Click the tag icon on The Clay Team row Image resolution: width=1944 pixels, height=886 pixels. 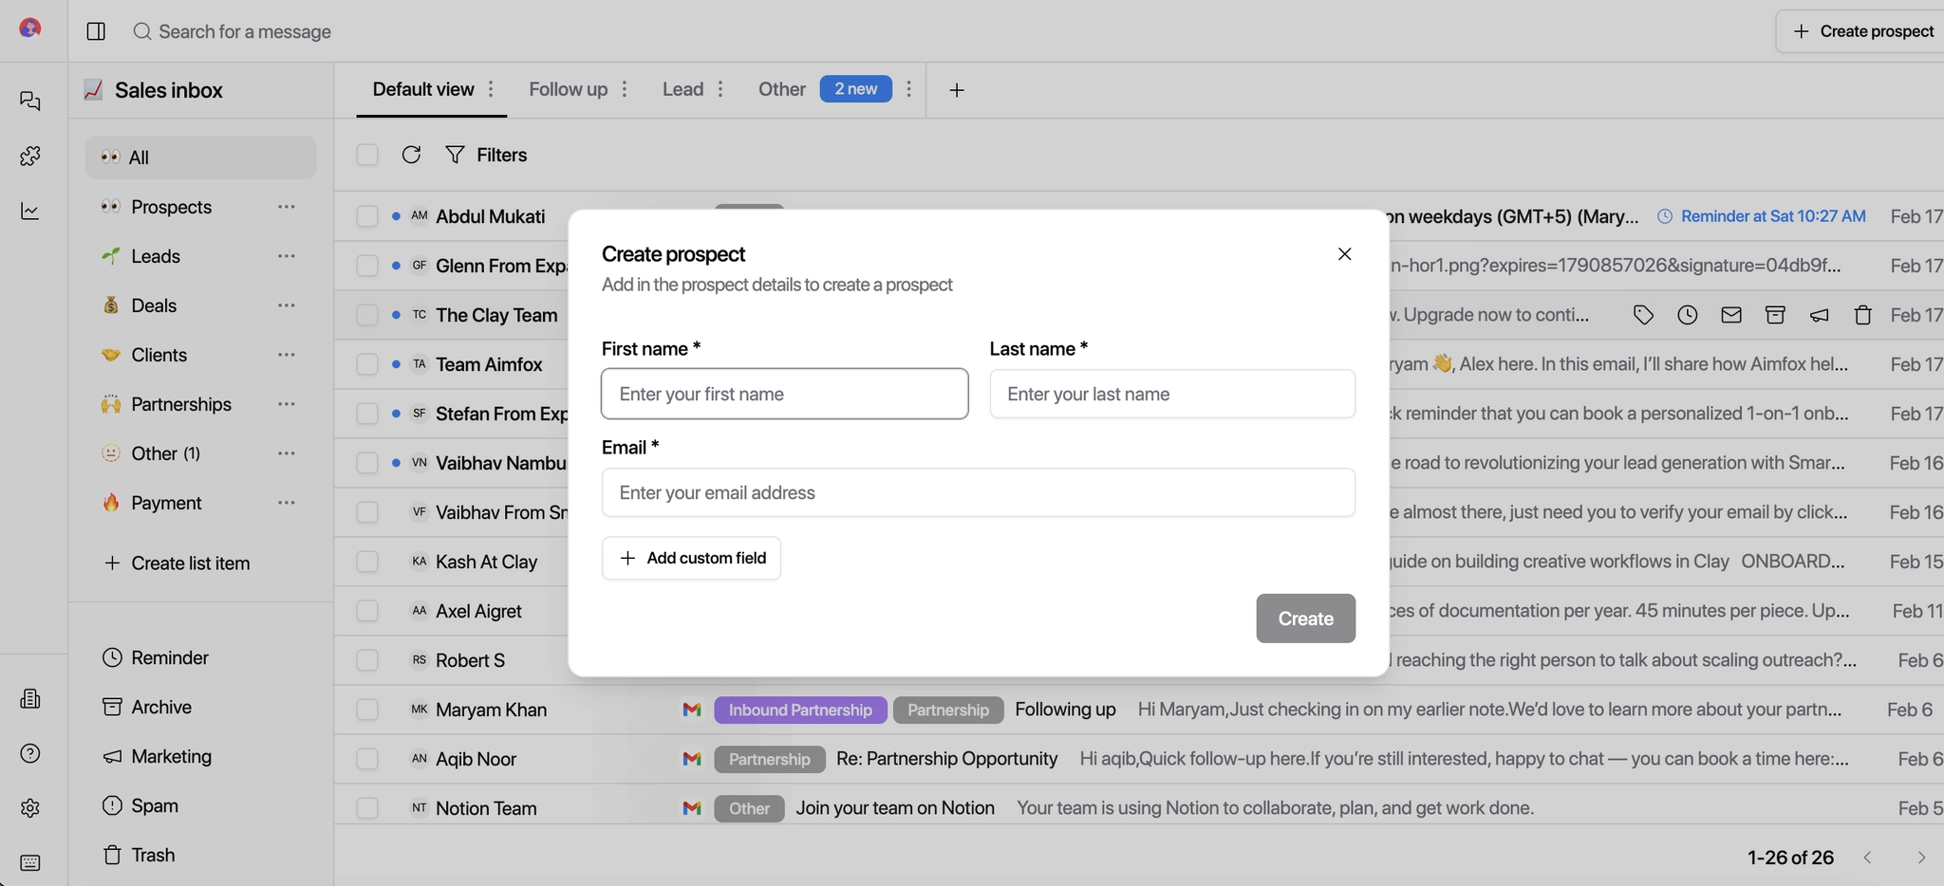point(1643,315)
